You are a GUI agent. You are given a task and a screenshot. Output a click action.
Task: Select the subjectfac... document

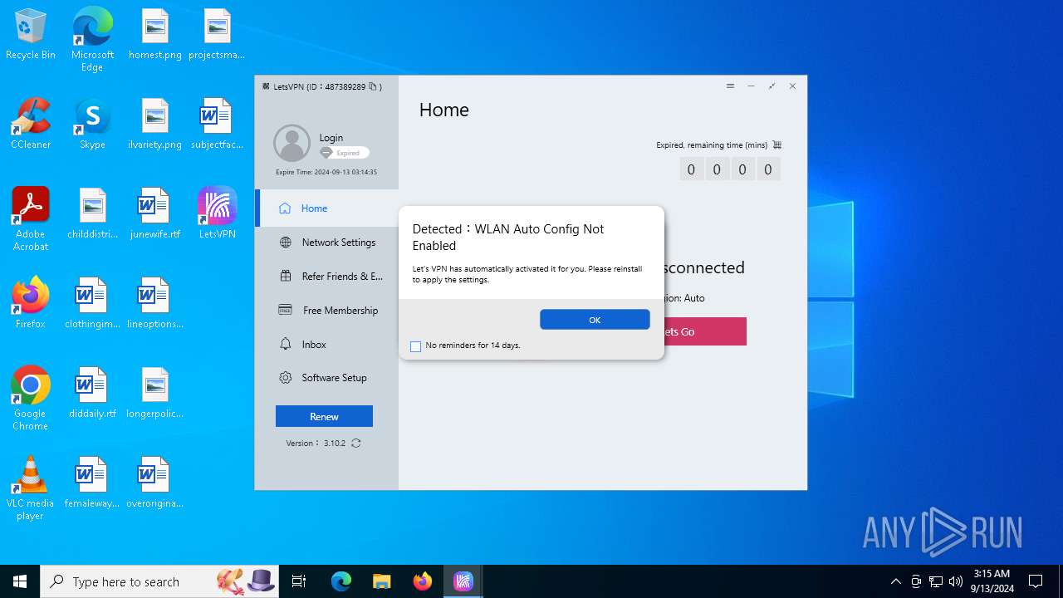pos(217,125)
